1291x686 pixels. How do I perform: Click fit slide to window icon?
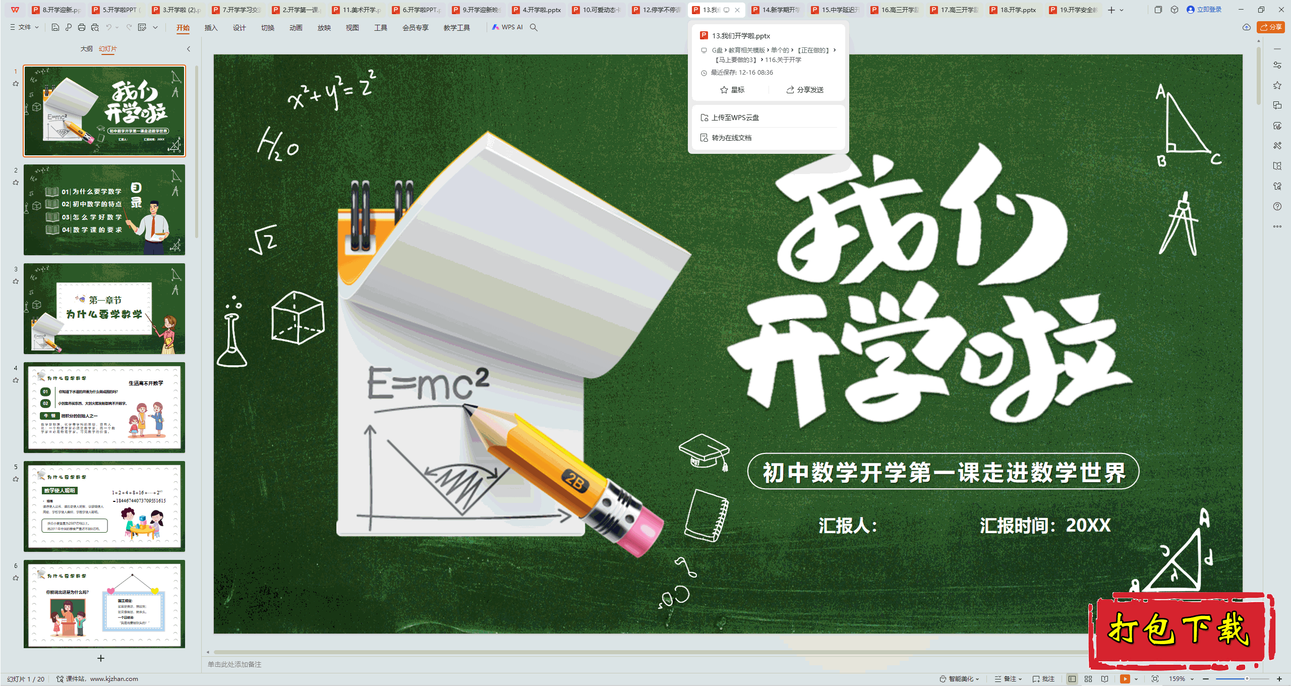(x=1155, y=679)
